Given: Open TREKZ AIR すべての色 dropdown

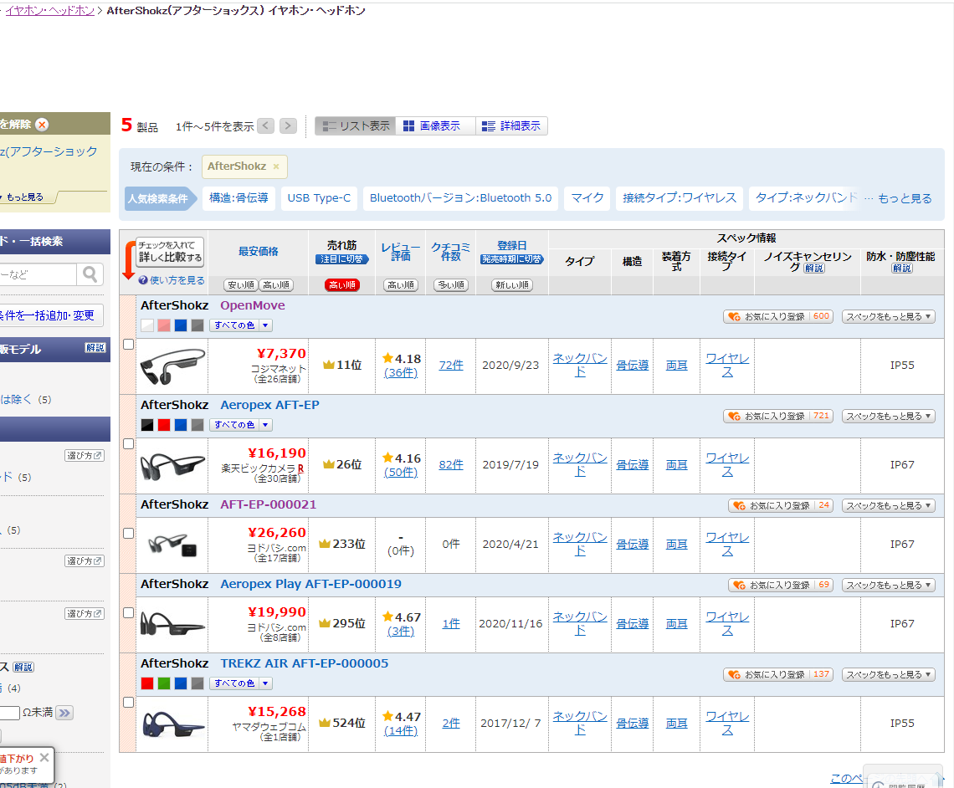Looking at the screenshot, I should coord(241,683).
